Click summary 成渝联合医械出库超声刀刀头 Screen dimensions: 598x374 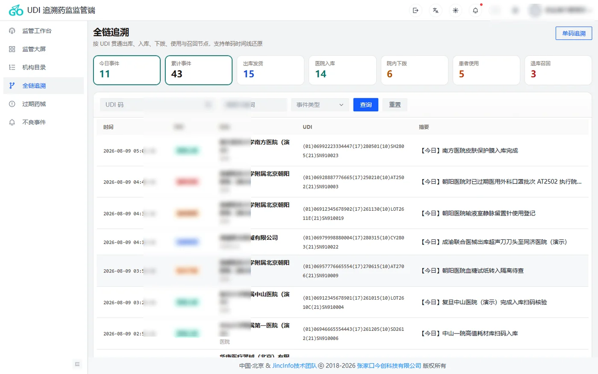pyautogui.click(x=494, y=242)
